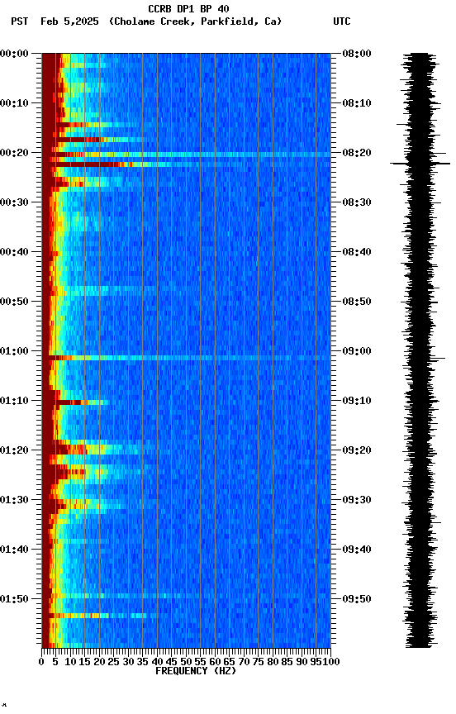Click the frequency axis label 100
The width and height of the screenshot is (456, 714).
[x=331, y=662]
